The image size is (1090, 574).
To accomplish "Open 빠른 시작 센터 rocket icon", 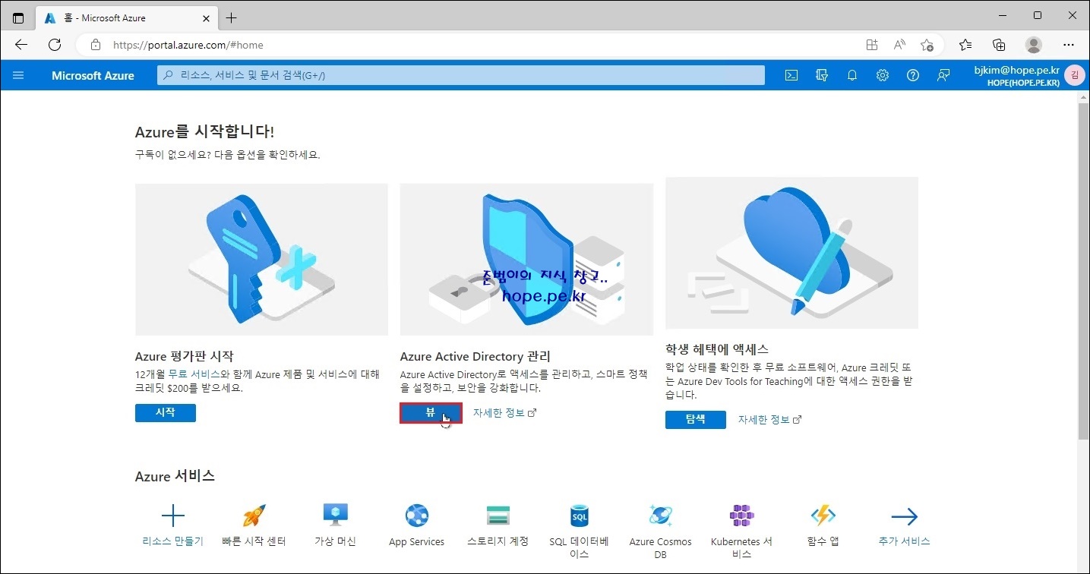I will tap(254, 516).
